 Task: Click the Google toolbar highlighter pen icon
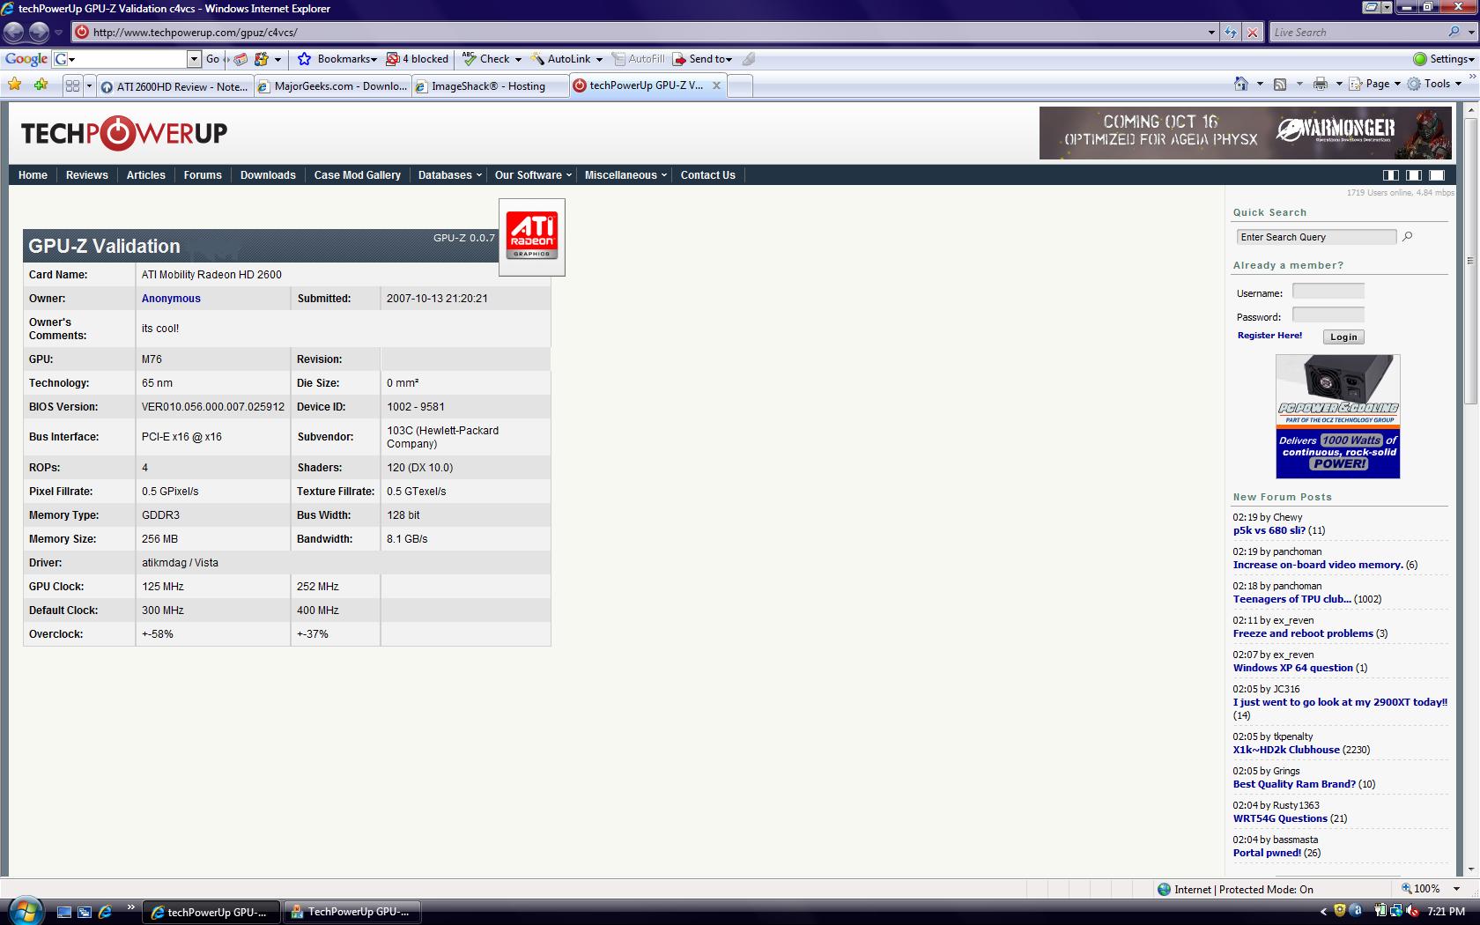click(x=749, y=59)
